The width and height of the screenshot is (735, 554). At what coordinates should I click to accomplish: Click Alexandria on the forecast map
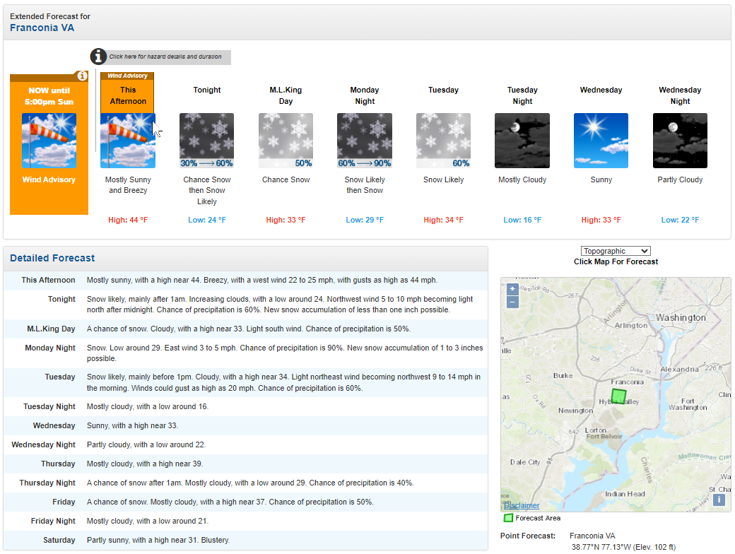click(679, 369)
